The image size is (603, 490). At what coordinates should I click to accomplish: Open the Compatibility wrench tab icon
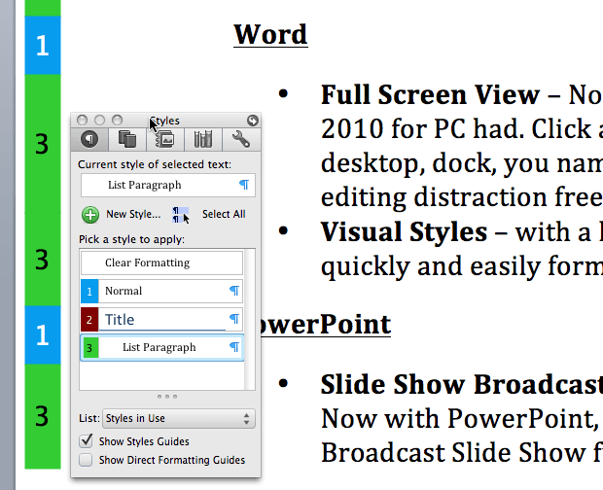tap(241, 139)
